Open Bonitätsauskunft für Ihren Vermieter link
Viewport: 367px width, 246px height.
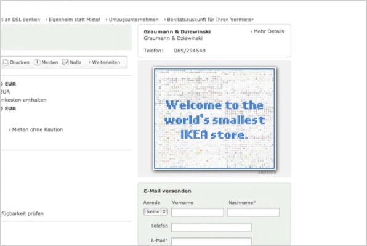pyautogui.click(x=209, y=20)
